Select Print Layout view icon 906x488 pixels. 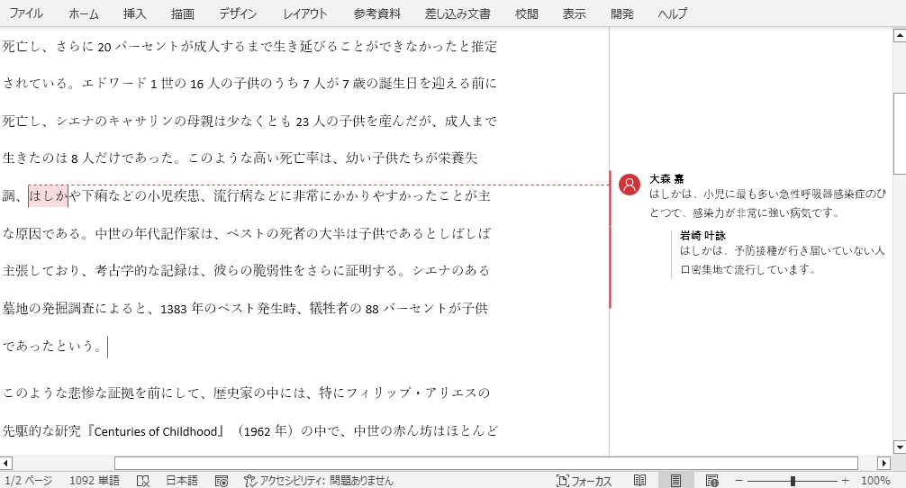pyautogui.click(x=675, y=481)
